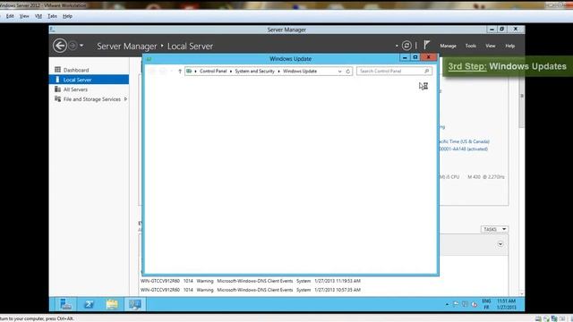Image resolution: width=573 pixels, height=322 pixels.
Task: Open the Server Manager View menu
Action: coord(491,46)
